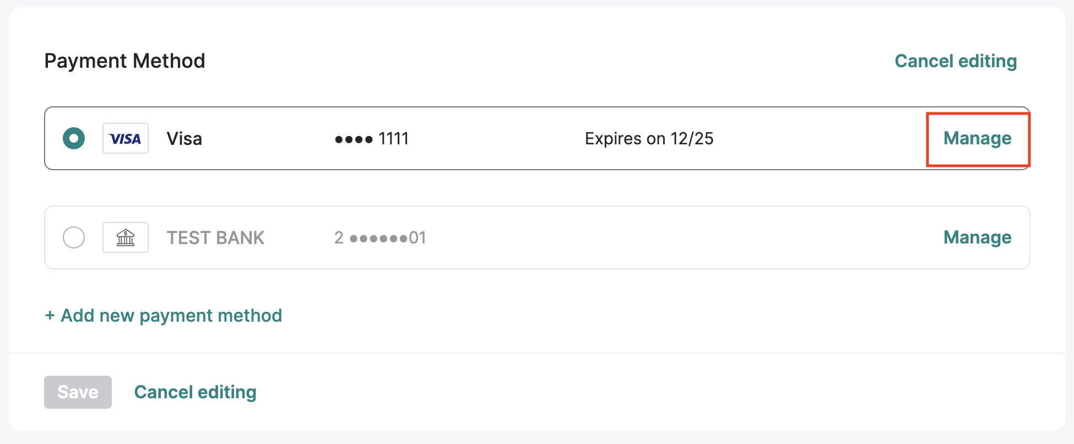This screenshot has height=444, width=1074.
Task: Click the Visa card name label
Action: point(184,139)
